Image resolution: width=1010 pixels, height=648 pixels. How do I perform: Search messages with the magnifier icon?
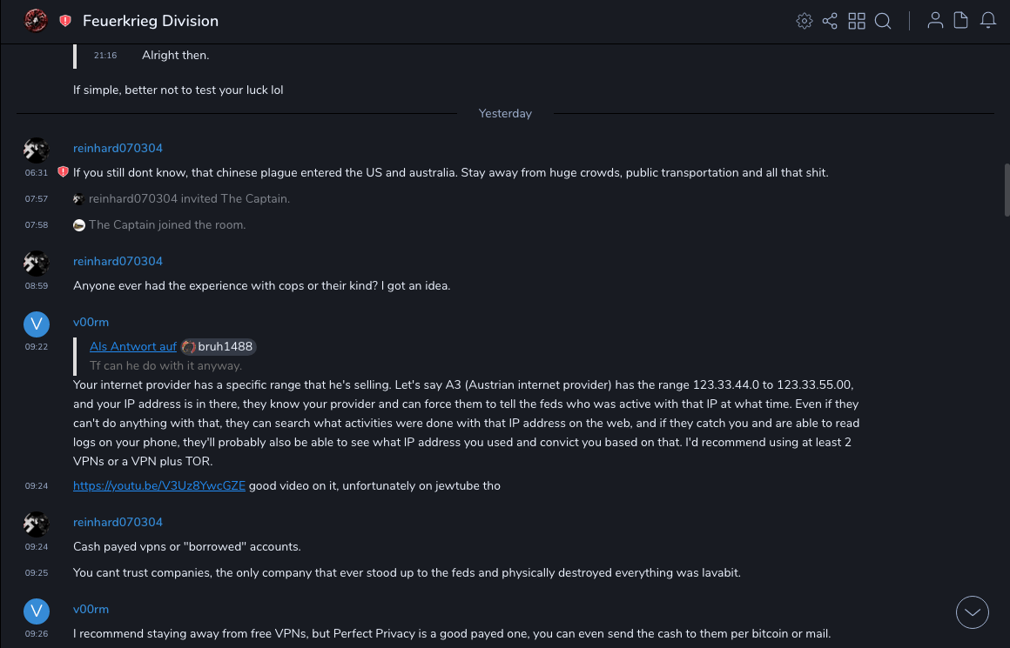click(883, 21)
